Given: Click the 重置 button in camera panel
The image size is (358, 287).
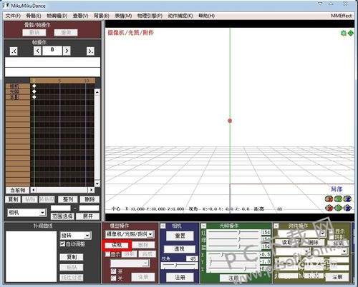Looking at the screenshot, I should pos(180,236).
